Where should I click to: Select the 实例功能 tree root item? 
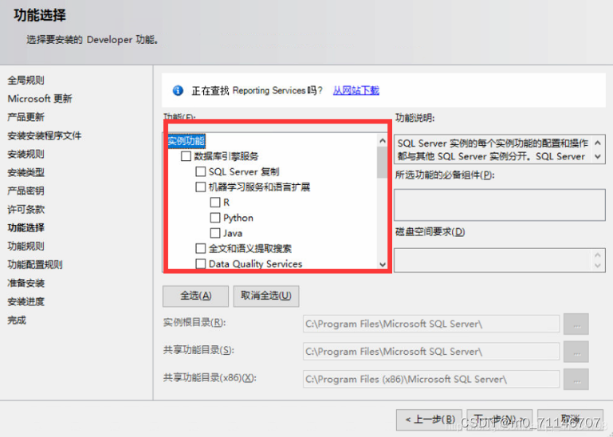[187, 141]
